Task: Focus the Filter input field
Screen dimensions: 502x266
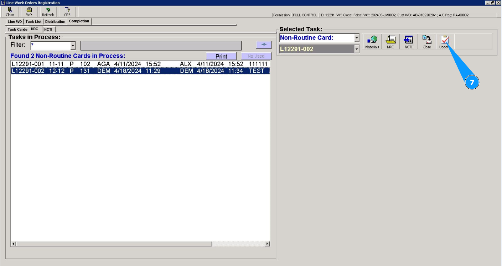Action: [51, 46]
